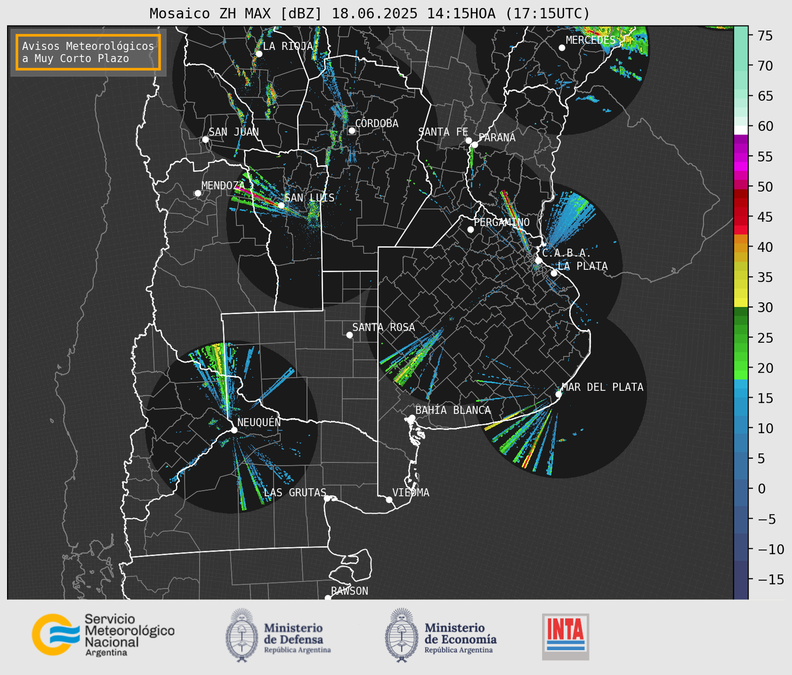Viewport: 792px width, 675px height.
Task: Click the 60 dBZ white color band
Action: (x=741, y=130)
